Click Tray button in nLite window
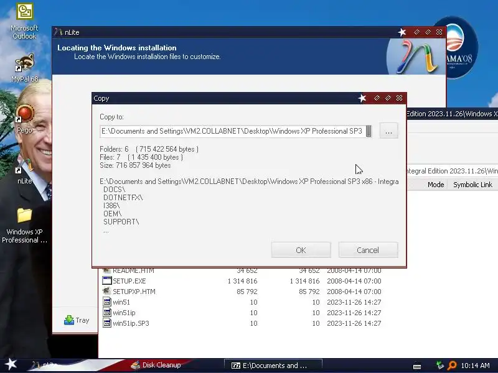This screenshot has width=498, height=373. (77, 320)
